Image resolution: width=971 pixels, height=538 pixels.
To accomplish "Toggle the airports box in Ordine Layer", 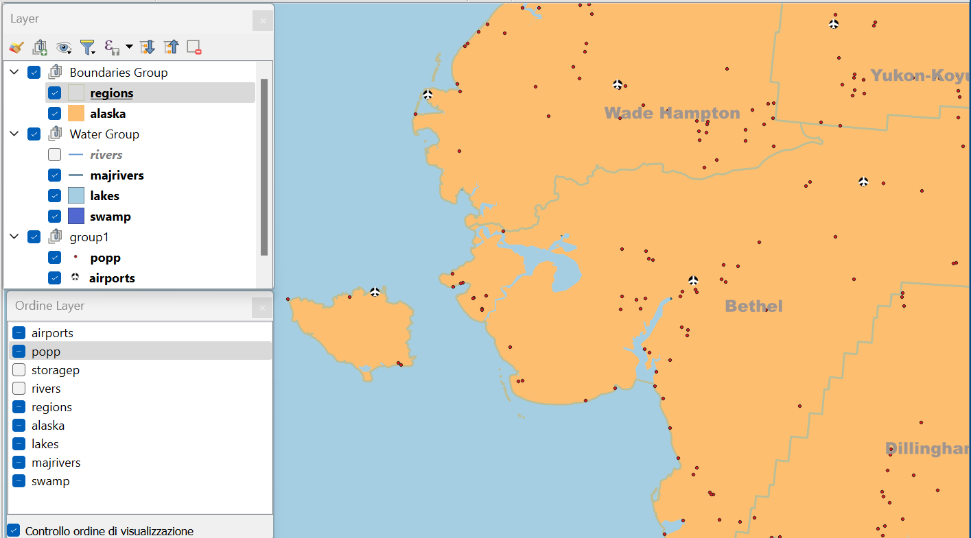I will (19, 333).
